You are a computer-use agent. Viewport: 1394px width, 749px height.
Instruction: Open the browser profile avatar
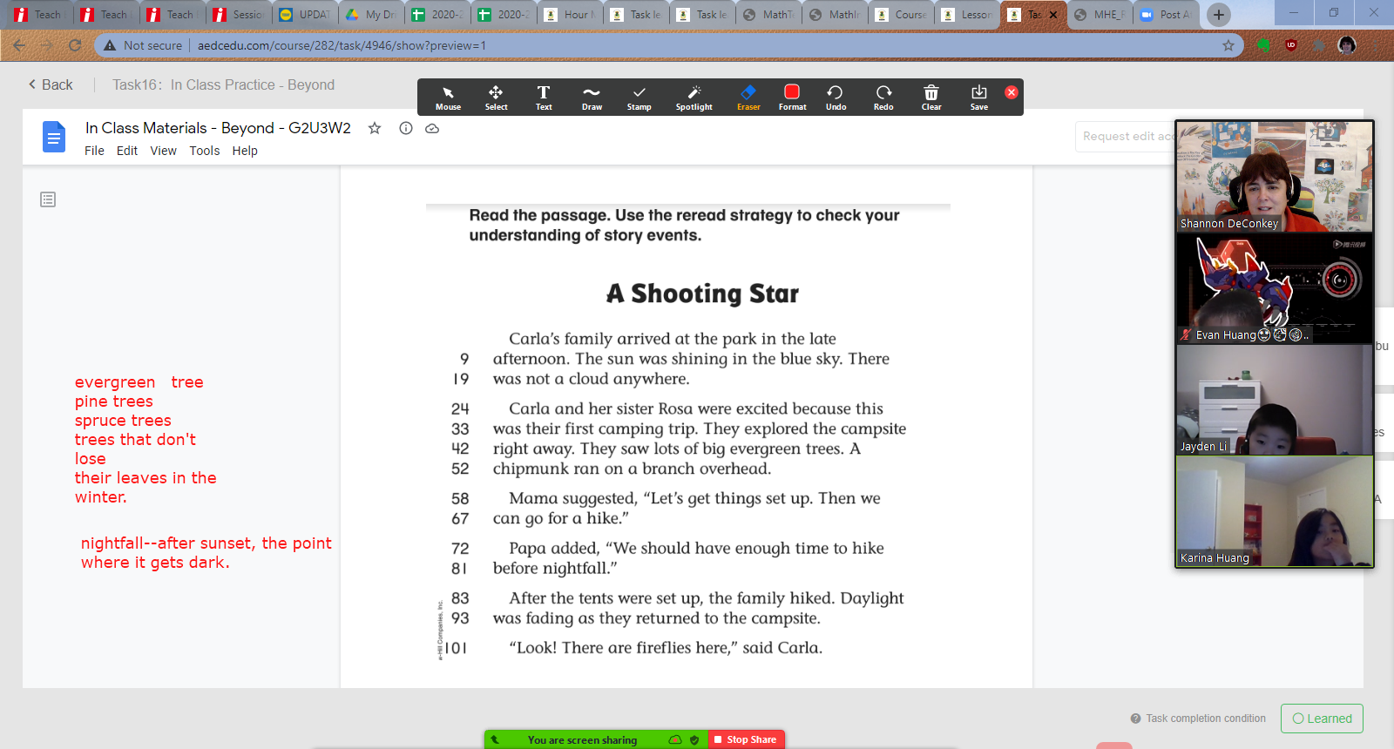1347,45
